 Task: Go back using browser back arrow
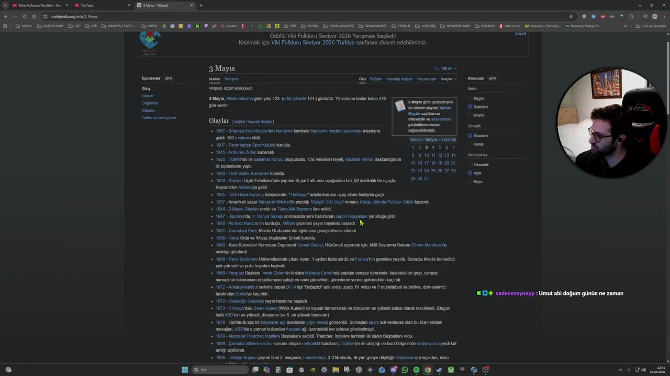point(6,16)
